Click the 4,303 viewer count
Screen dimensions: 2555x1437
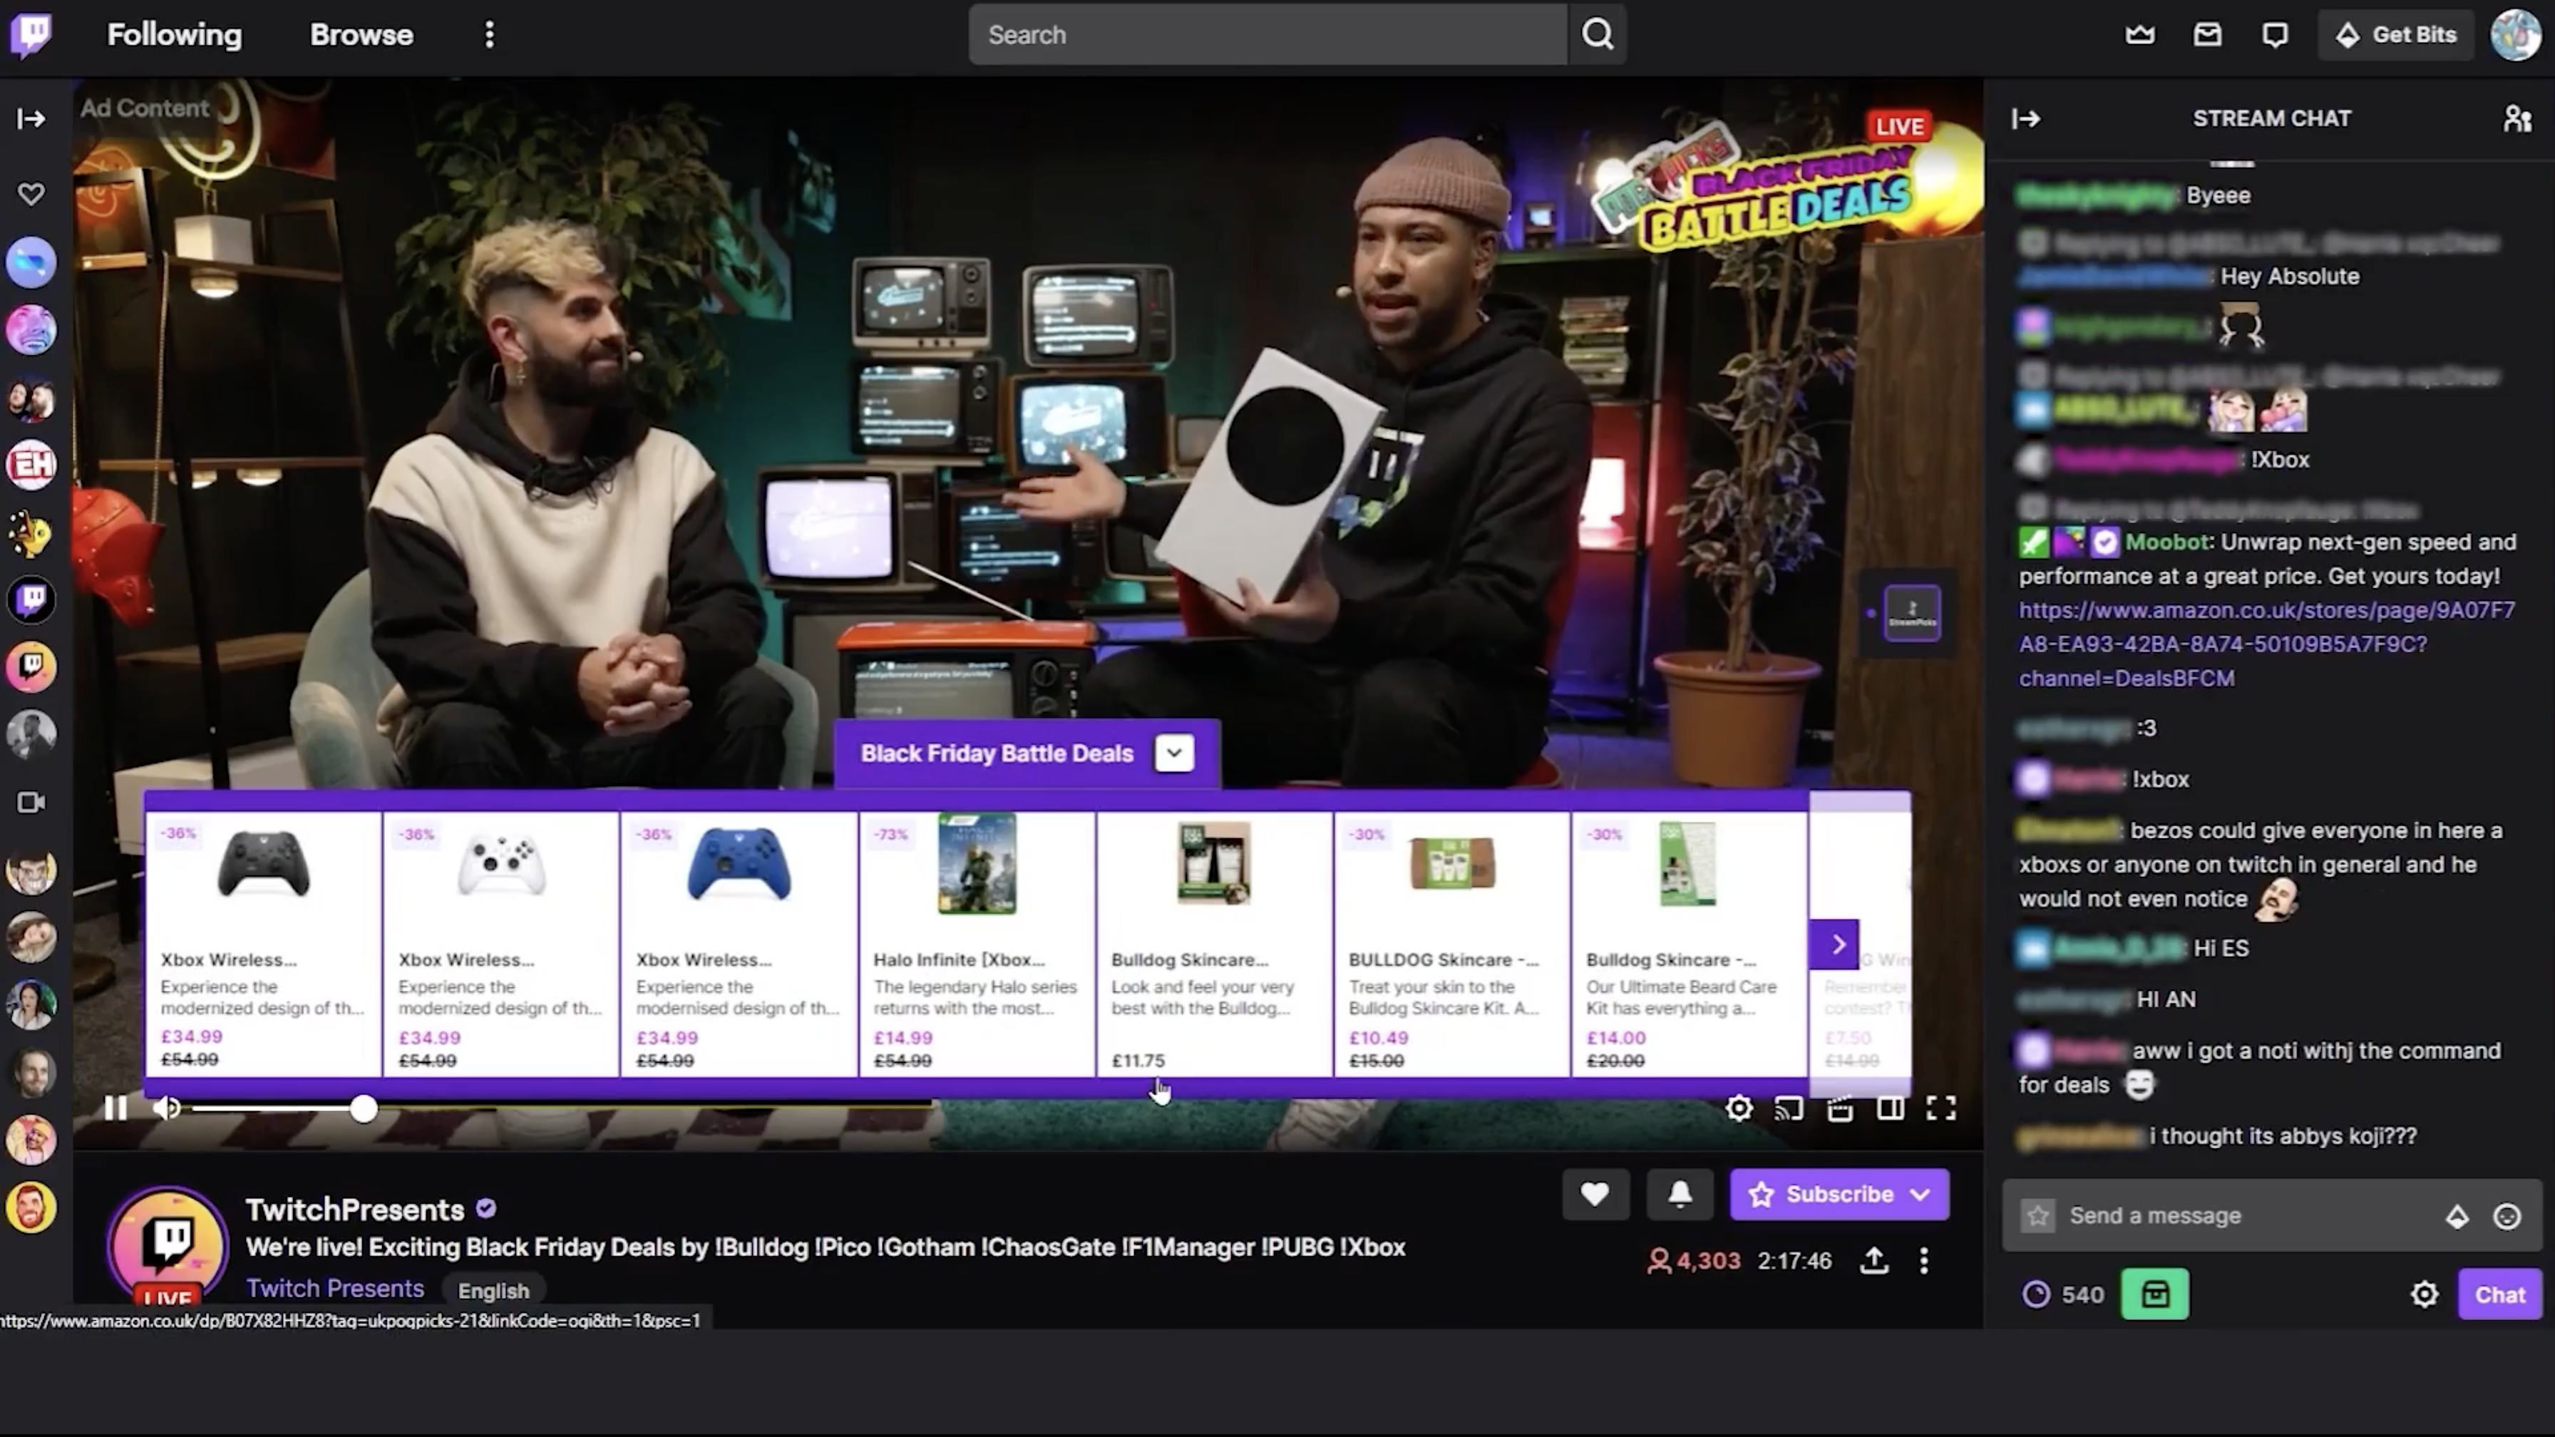pos(1694,1260)
